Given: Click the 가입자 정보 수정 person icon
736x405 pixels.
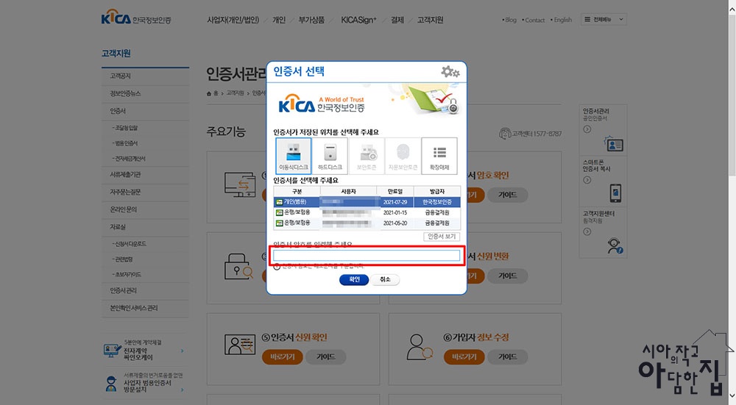Looking at the screenshot, I should [x=420, y=348].
